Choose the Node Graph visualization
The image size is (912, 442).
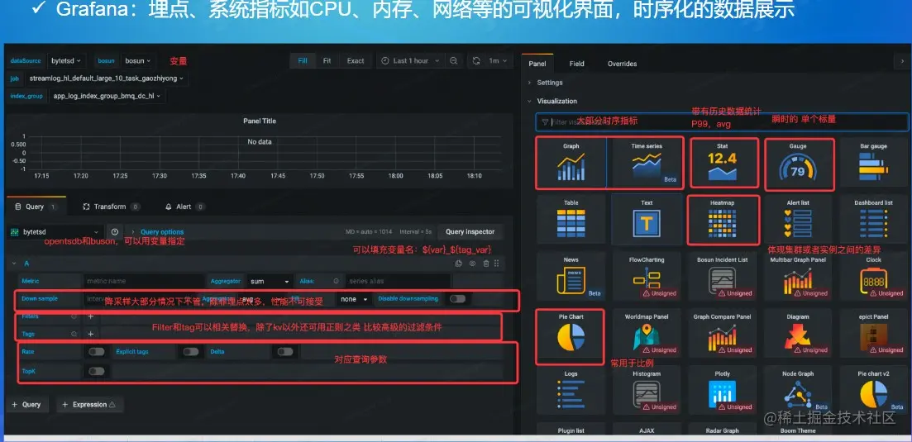click(798, 390)
